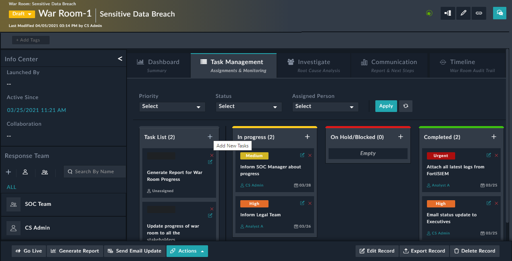Open the Timeline tab

468,65
